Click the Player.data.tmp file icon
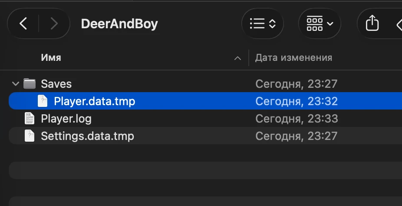The width and height of the screenshot is (402, 206). [43, 101]
